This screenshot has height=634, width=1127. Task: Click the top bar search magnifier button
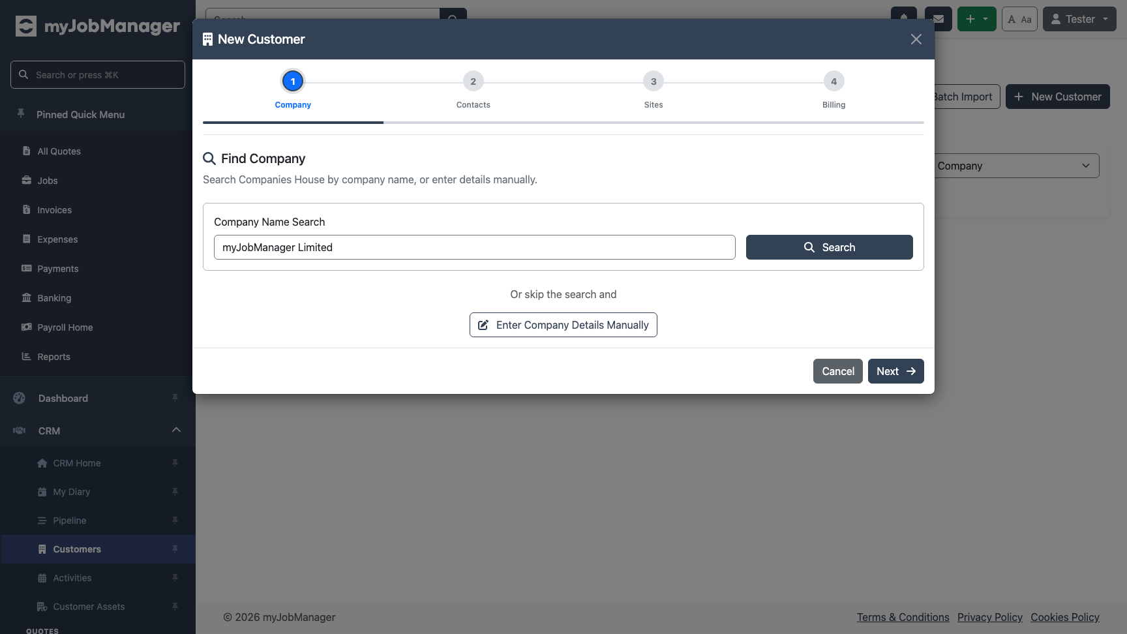(453, 14)
